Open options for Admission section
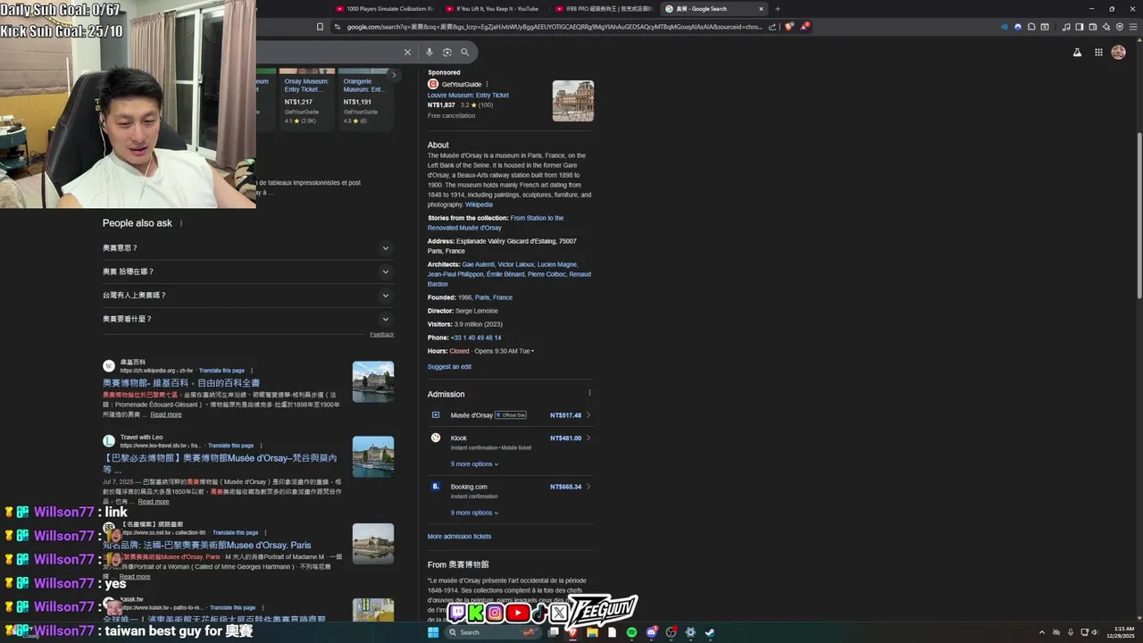This screenshot has width=1143, height=643. pos(589,393)
